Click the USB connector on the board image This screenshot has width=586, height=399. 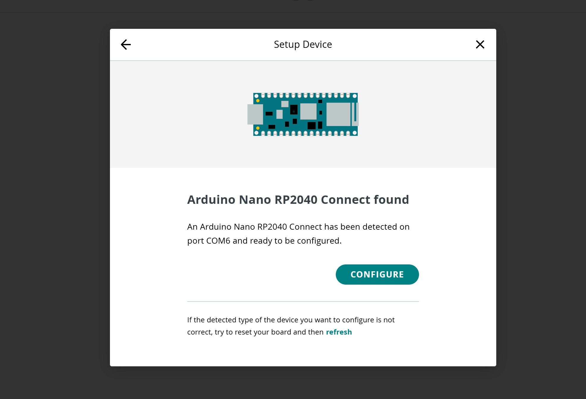tap(255, 114)
